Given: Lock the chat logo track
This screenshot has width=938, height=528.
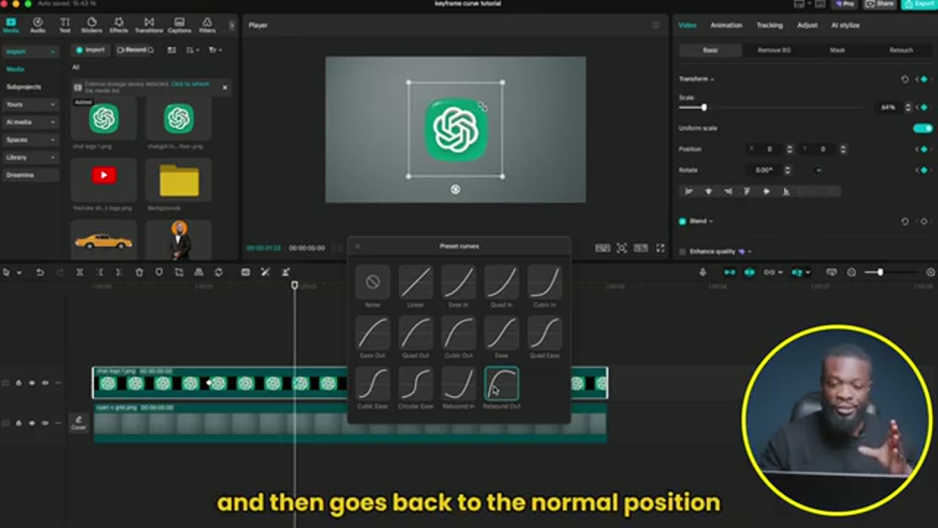Looking at the screenshot, I should 19,383.
